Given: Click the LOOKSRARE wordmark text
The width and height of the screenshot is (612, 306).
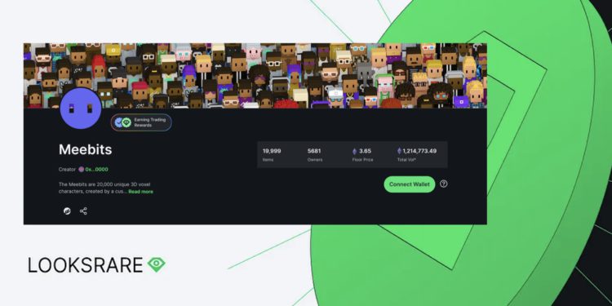Looking at the screenshot, I should 86,265.
